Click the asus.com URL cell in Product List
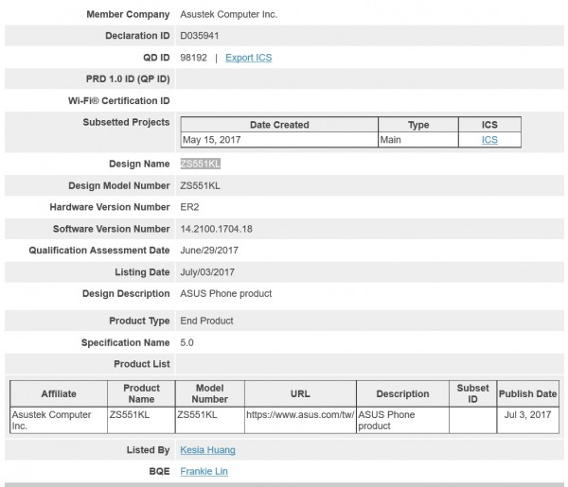Image resolution: width=568 pixels, height=487 pixels. coord(299,415)
